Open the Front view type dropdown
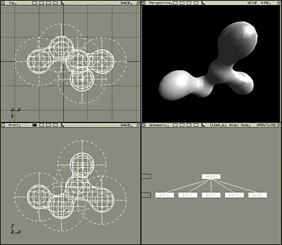This screenshot has width=282, height=245. (x=15, y=125)
